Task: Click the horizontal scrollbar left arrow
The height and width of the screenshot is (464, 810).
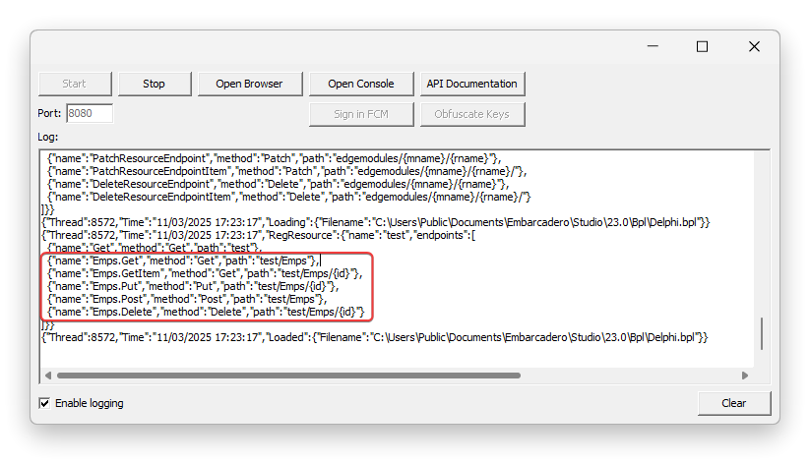Action: tap(48, 376)
